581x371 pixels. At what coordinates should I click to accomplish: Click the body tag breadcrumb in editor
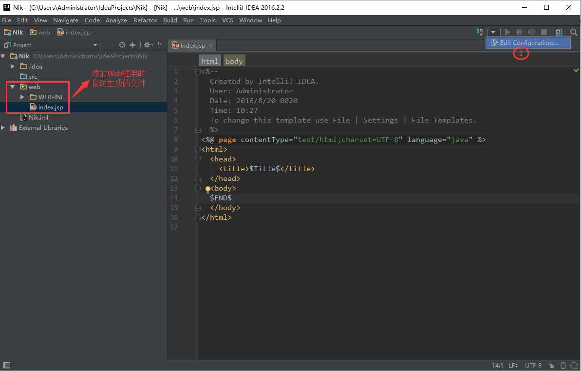(x=234, y=61)
